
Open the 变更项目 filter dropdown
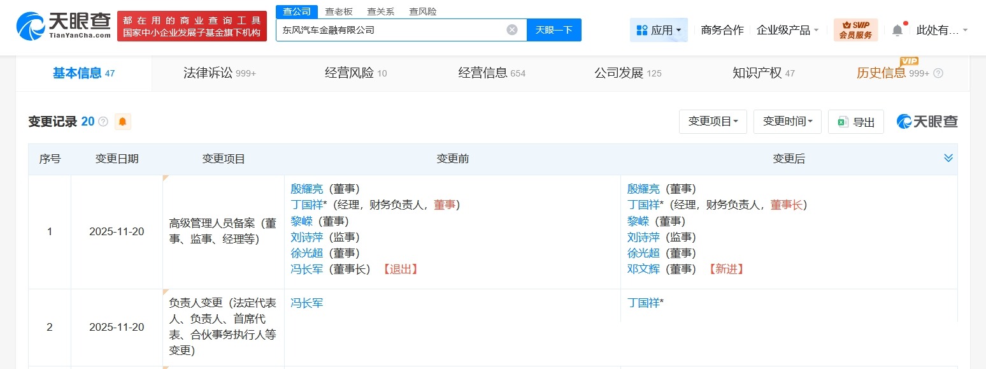pyautogui.click(x=713, y=122)
